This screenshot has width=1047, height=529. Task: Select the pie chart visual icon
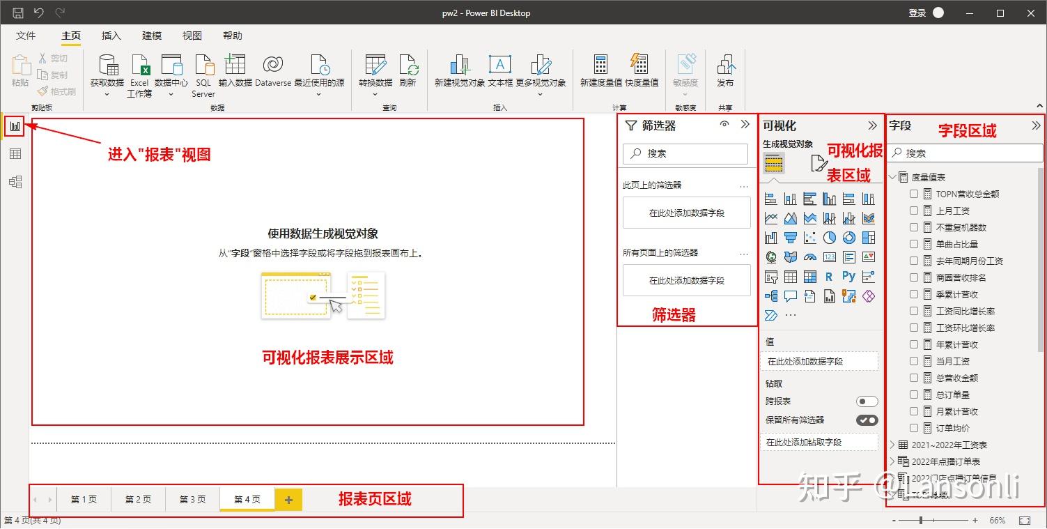[x=830, y=238]
